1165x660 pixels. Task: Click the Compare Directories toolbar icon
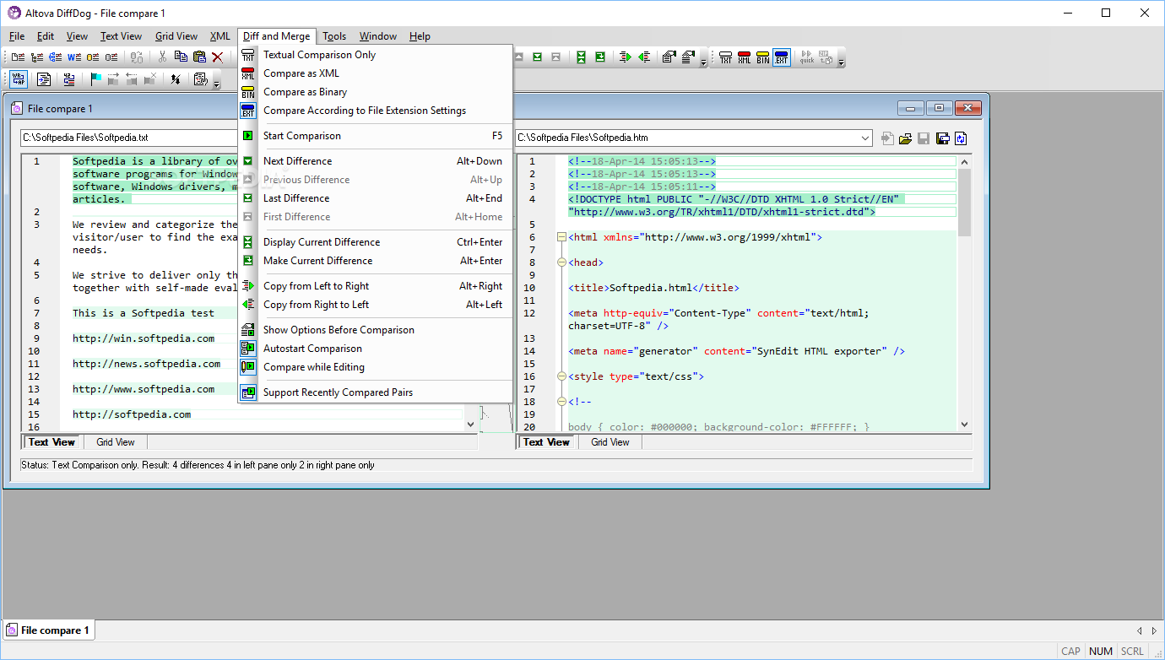coord(37,57)
